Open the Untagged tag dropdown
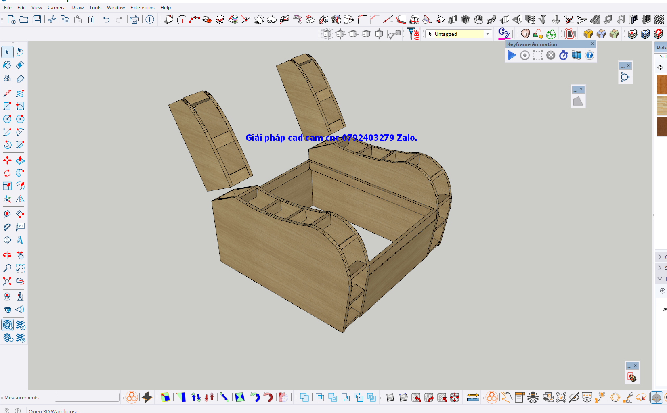667x413 pixels. tap(488, 34)
